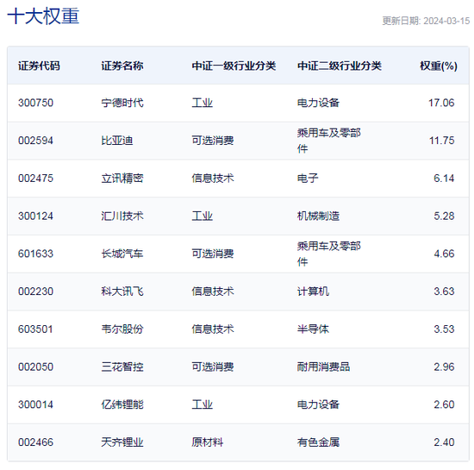
Task: Click 信息技术 in the 立讯精密 row
Action: [x=213, y=179]
